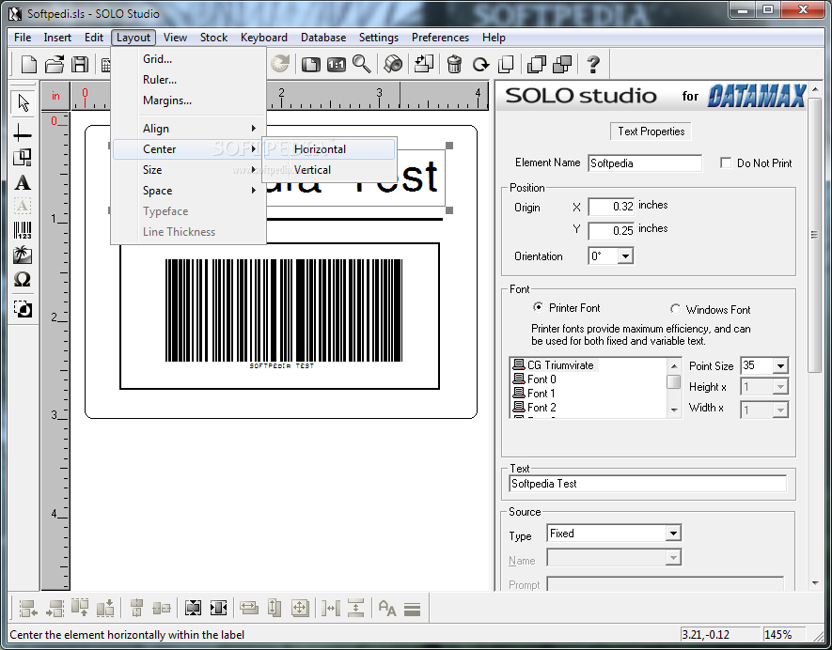Image resolution: width=832 pixels, height=650 pixels.
Task: Open the Source Name dropdown
Action: tap(673, 558)
